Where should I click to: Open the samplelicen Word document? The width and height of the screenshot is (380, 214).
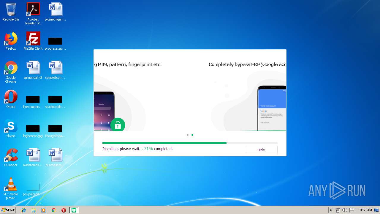point(56,70)
